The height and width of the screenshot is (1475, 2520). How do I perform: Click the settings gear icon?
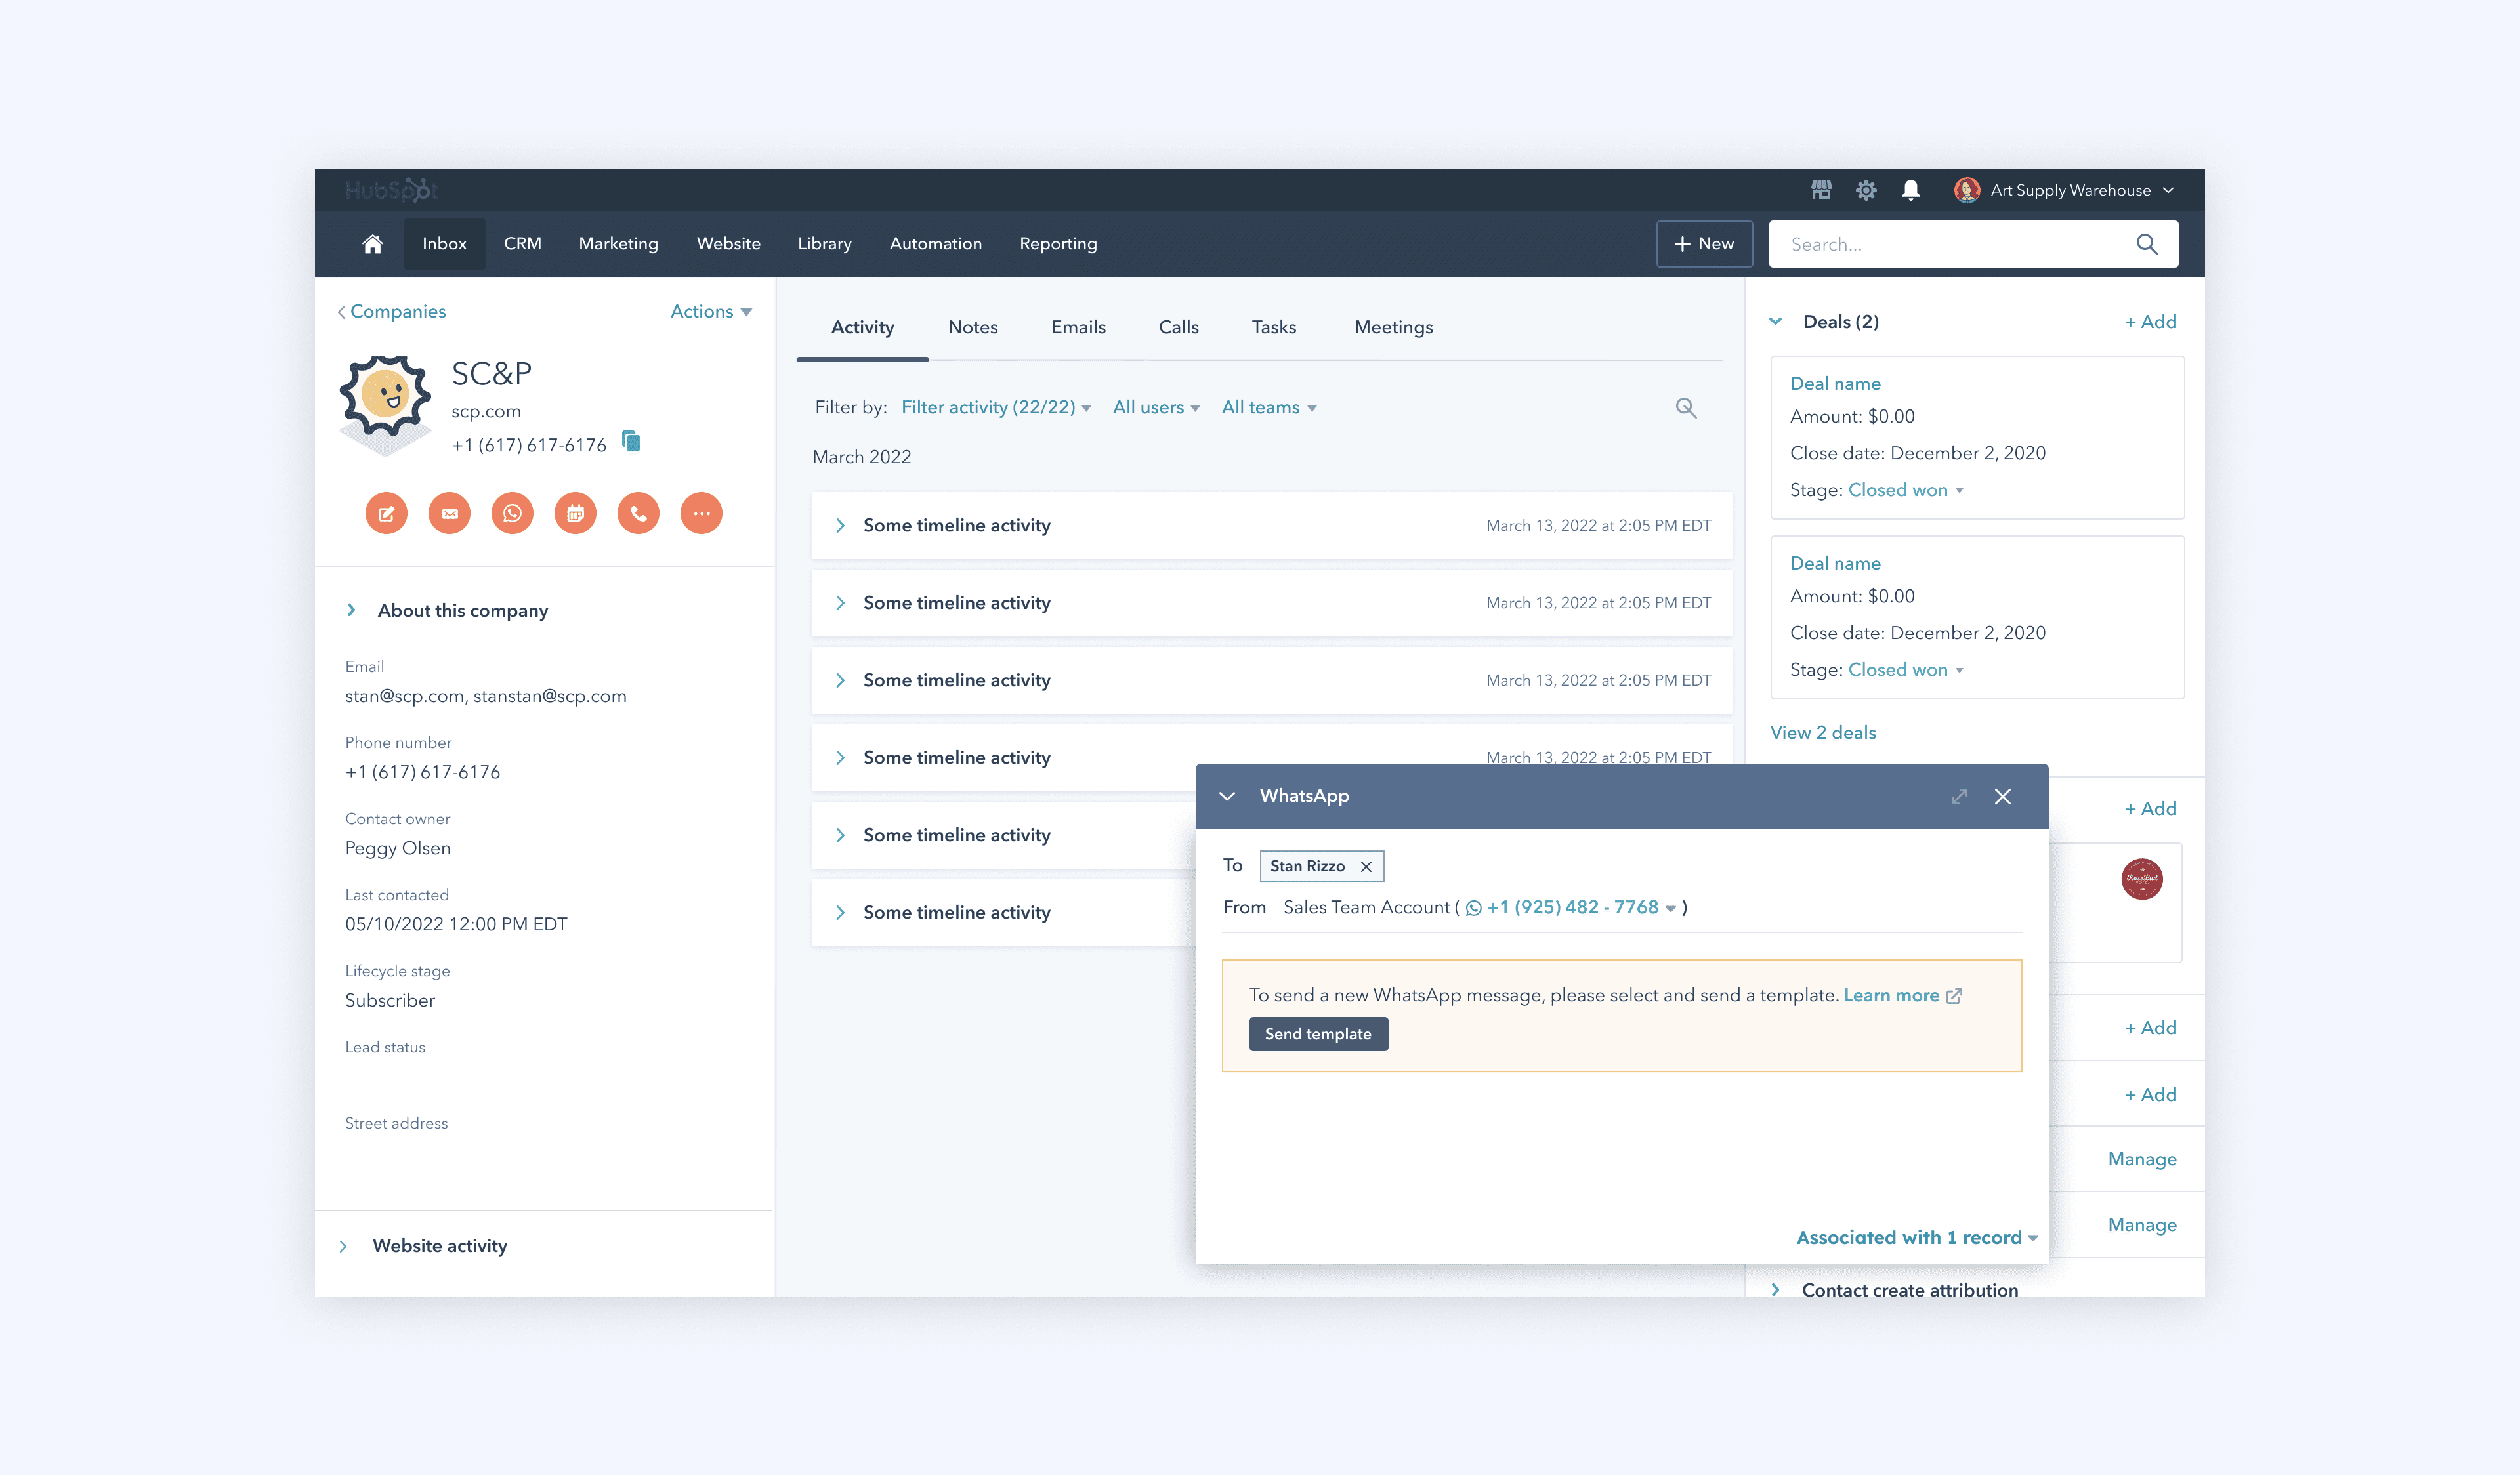click(1865, 190)
